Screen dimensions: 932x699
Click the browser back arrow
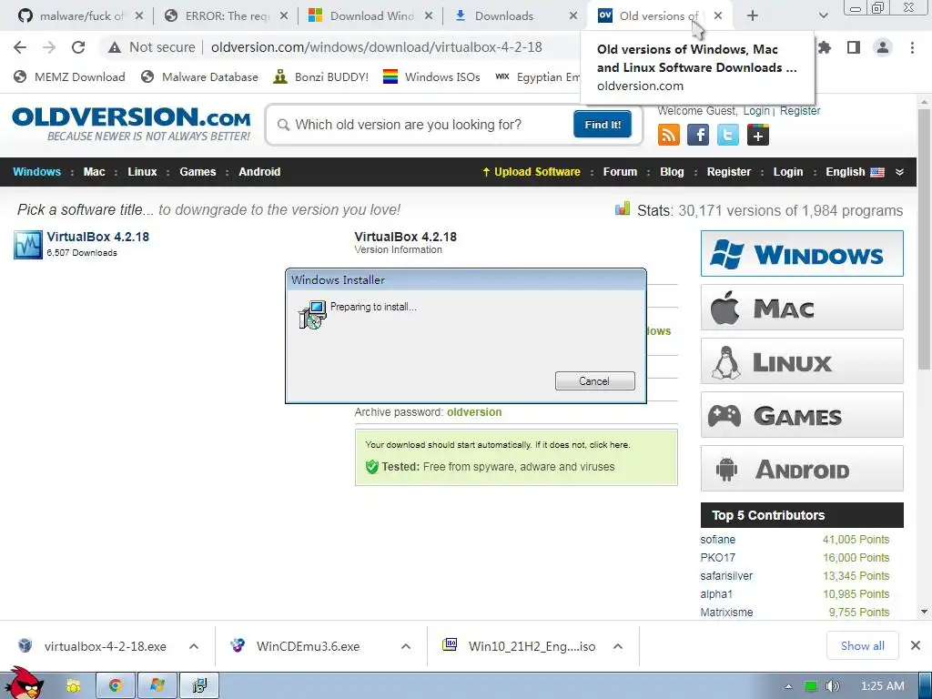click(20, 47)
